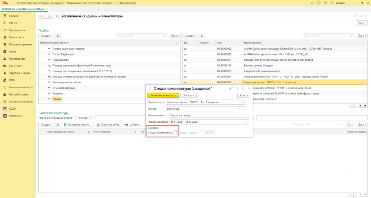The width and height of the screenshot is (371, 198).
Task: Tick the Тип цен filter checkbox
Action: tap(91, 118)
